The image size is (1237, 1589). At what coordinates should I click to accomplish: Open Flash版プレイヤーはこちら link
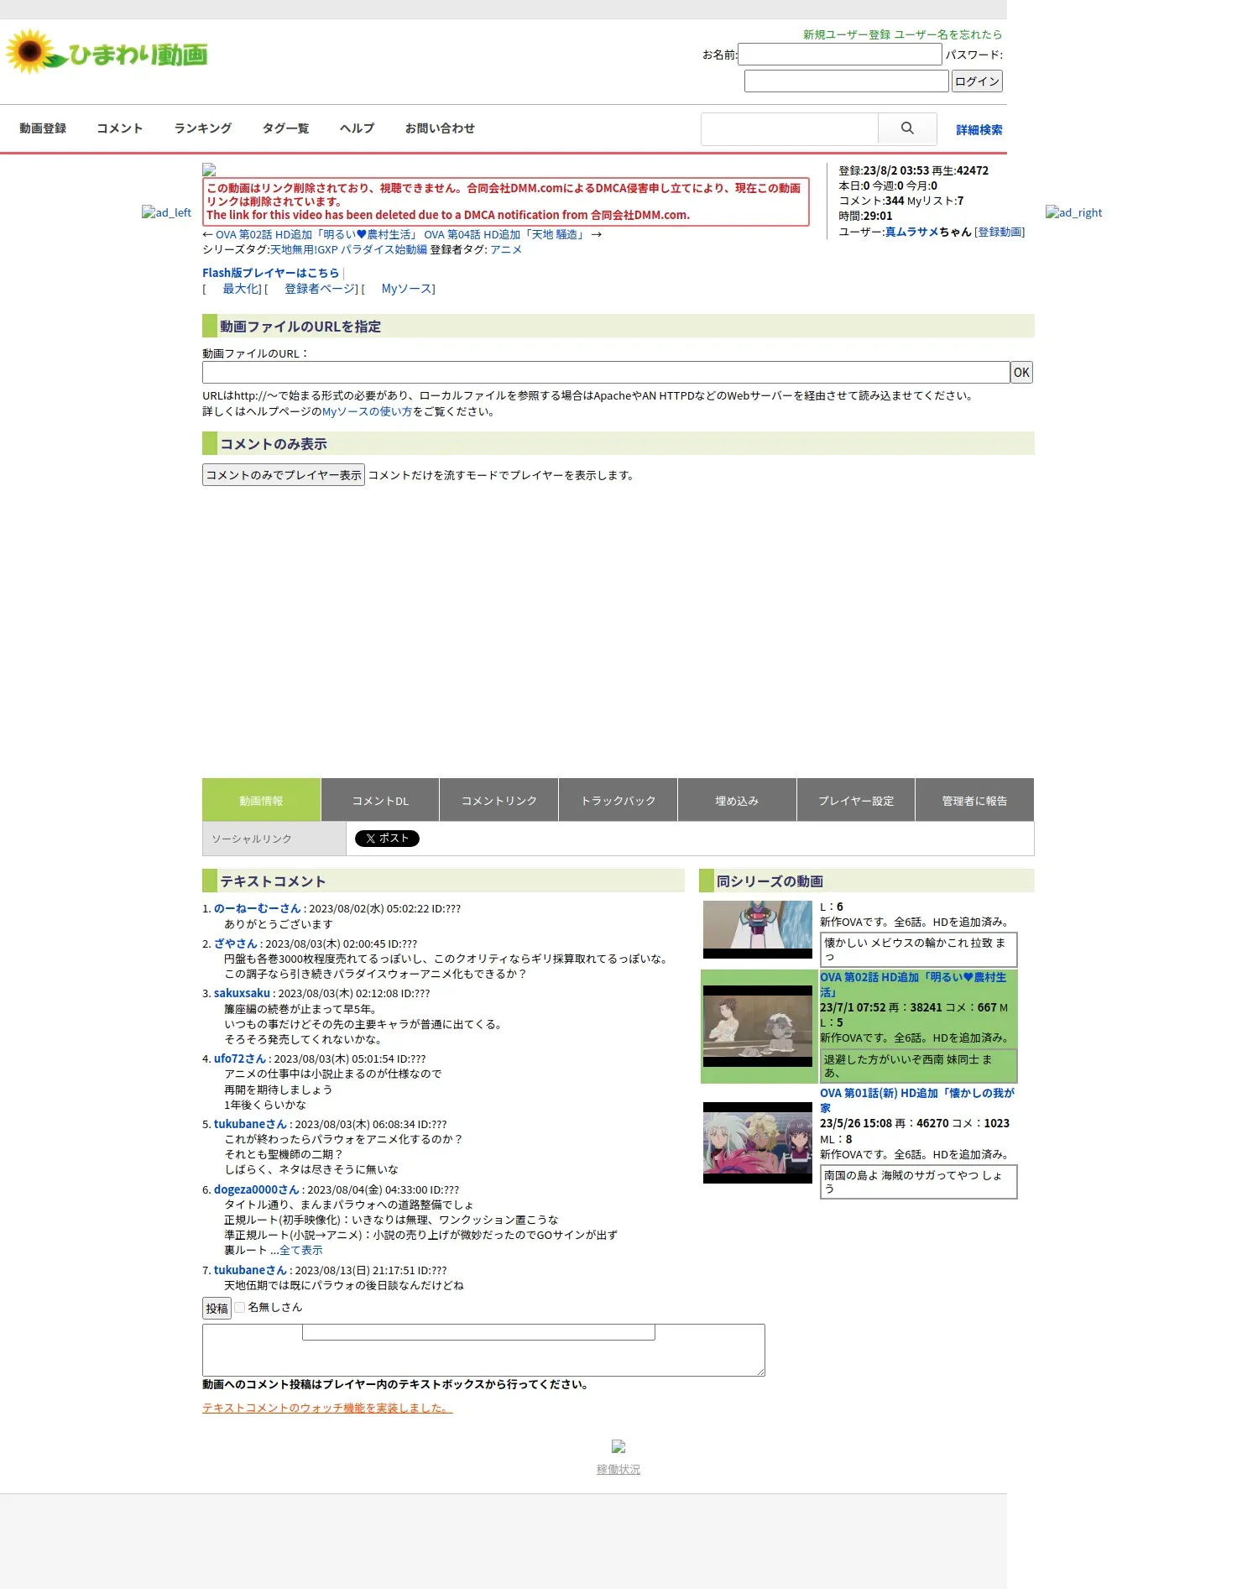point(270,273)
